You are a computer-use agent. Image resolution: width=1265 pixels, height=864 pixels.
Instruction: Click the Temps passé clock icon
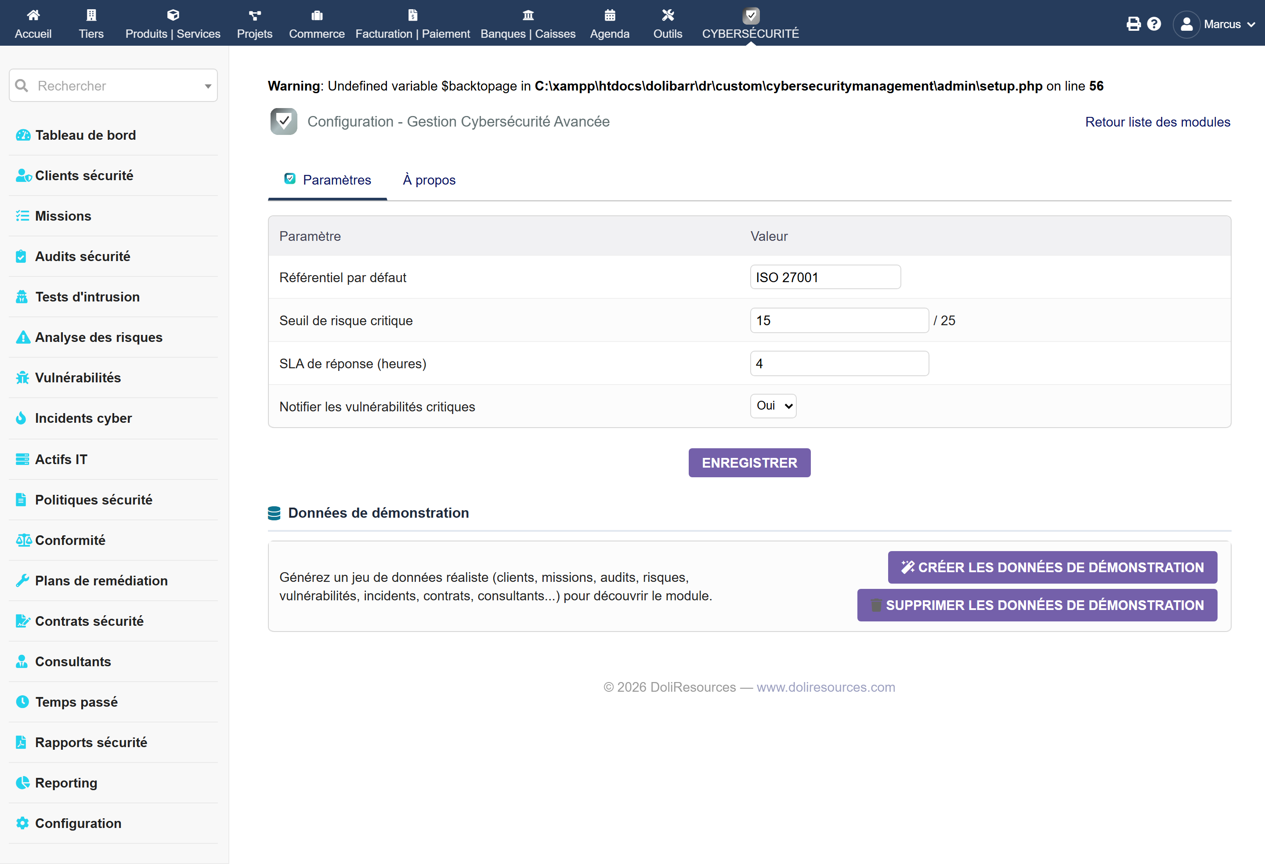coord(22,702)
